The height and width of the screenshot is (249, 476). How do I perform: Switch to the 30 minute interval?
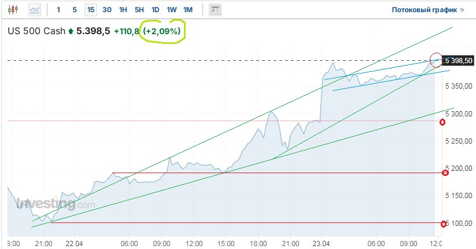(107, 10)
